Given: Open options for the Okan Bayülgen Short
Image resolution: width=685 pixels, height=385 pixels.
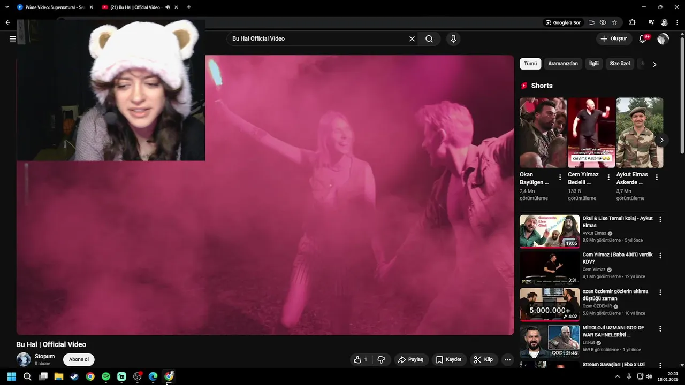Looking at the screenshot, I should pyautogui.click(x=560, y=177).
